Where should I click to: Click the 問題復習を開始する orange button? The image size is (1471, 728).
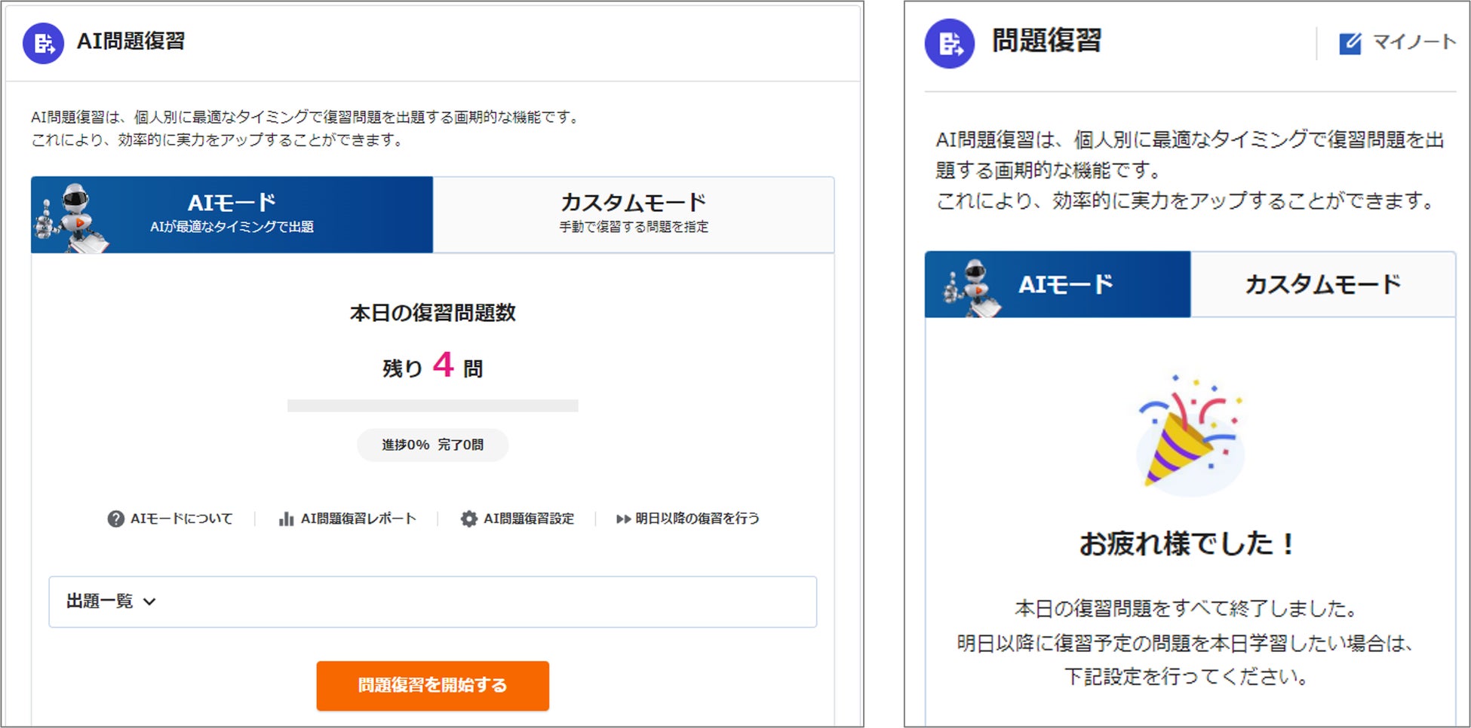tap(433, 686)
